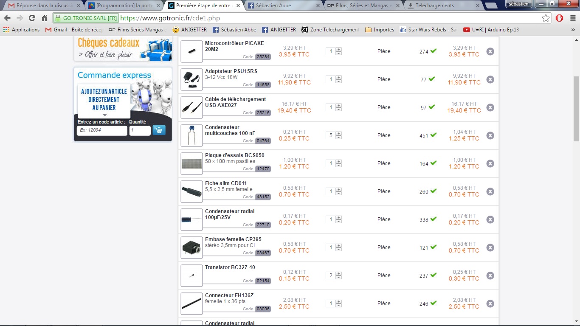Click the browser address bar URL
580x326 pixels.
[x=170, y=18]
